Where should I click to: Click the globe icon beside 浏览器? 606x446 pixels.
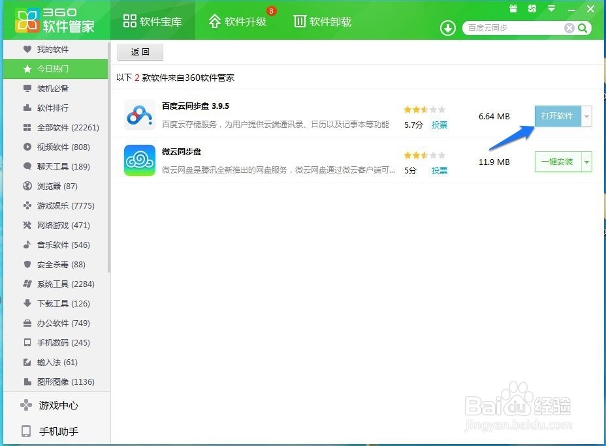(x=27, y=186)
